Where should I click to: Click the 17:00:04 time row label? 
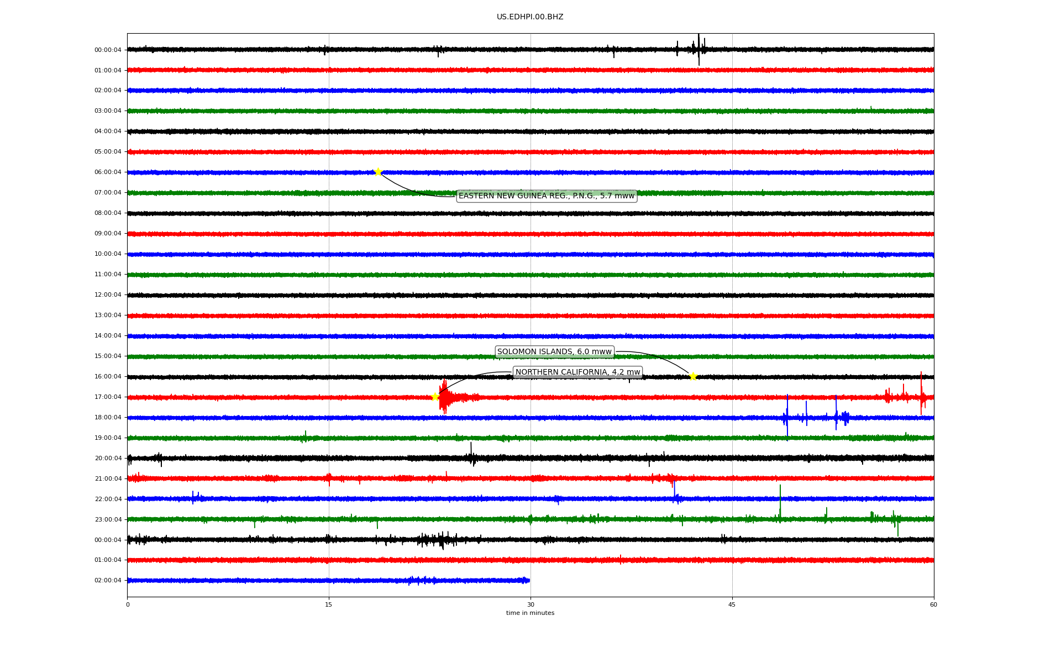click(x=108, y=397)
